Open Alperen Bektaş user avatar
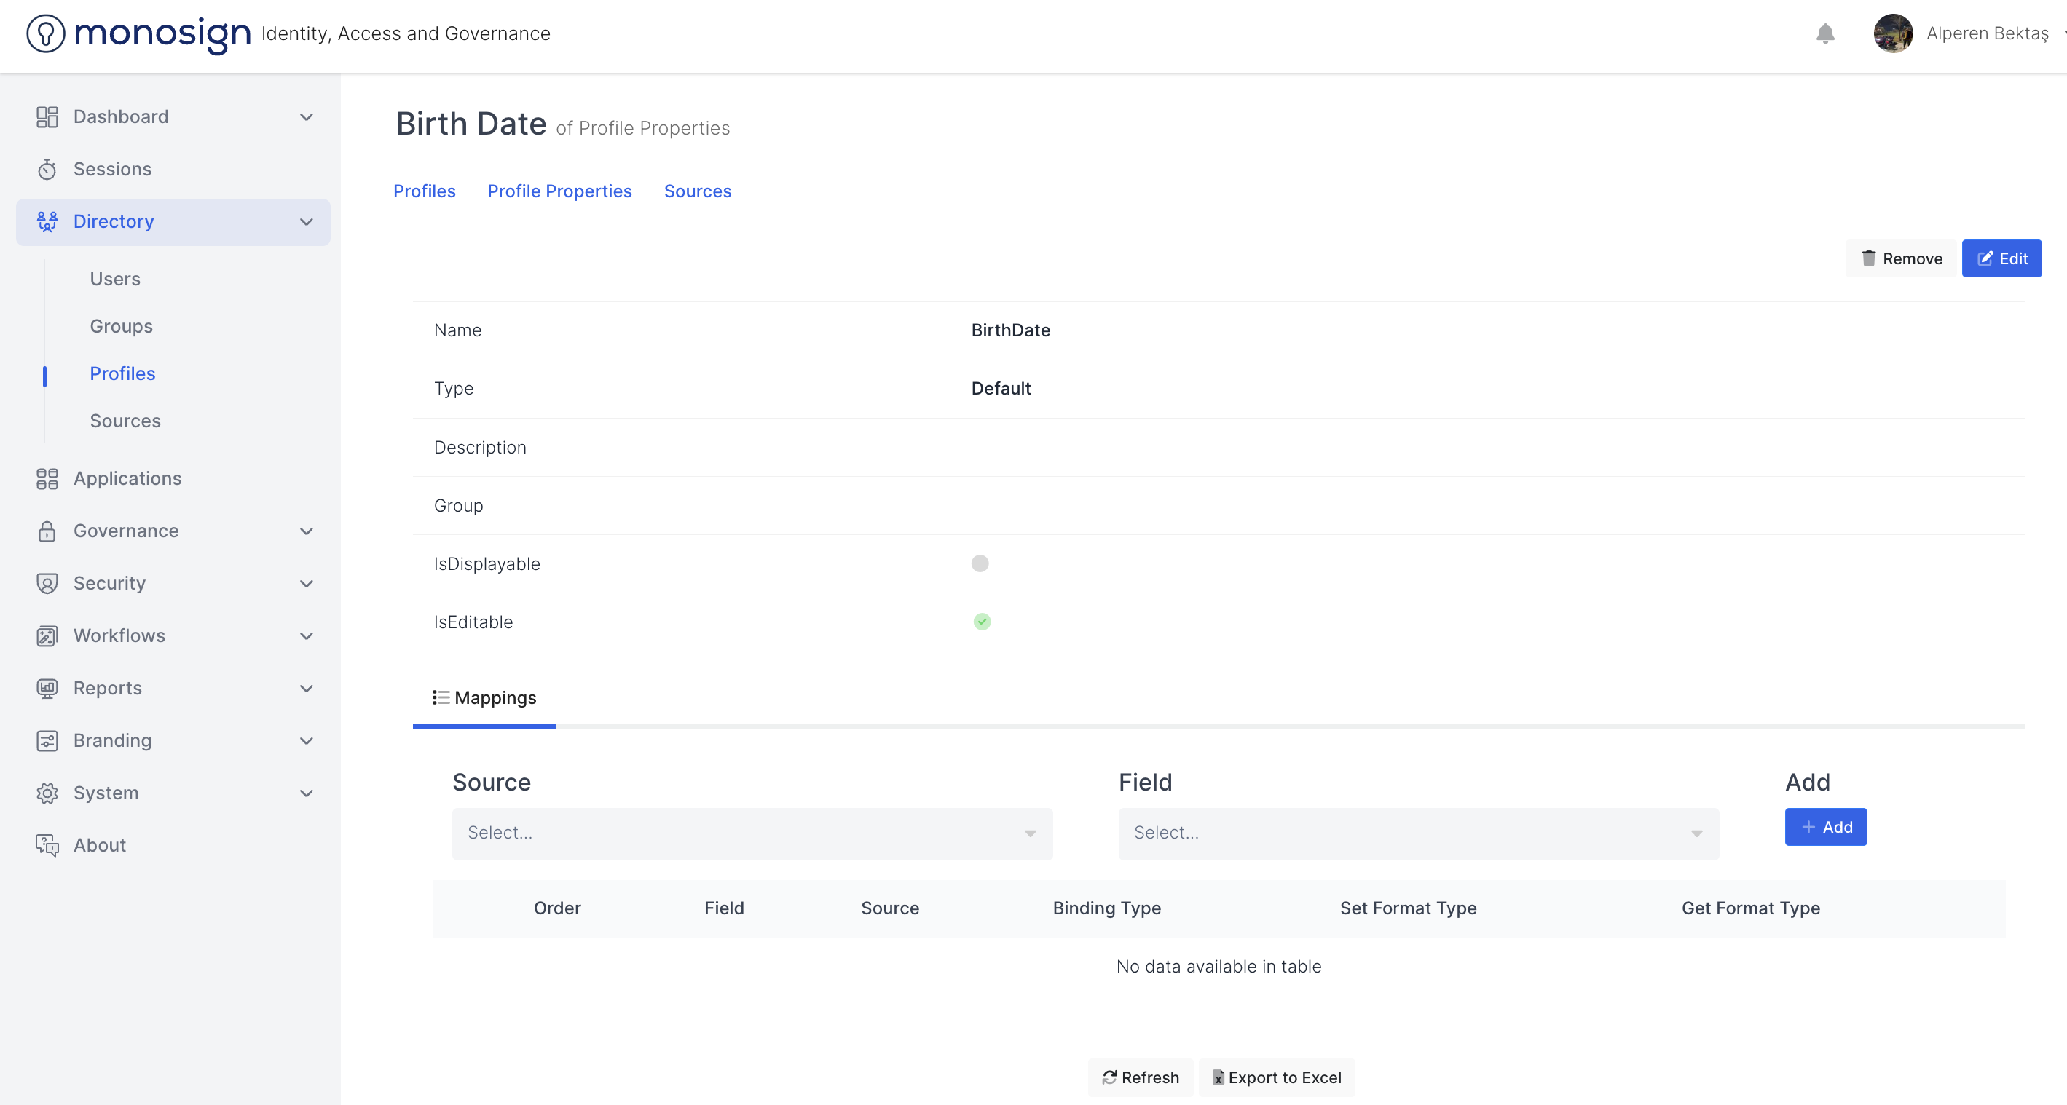The image size is (2067, 1105). (x=1893, y=33)
